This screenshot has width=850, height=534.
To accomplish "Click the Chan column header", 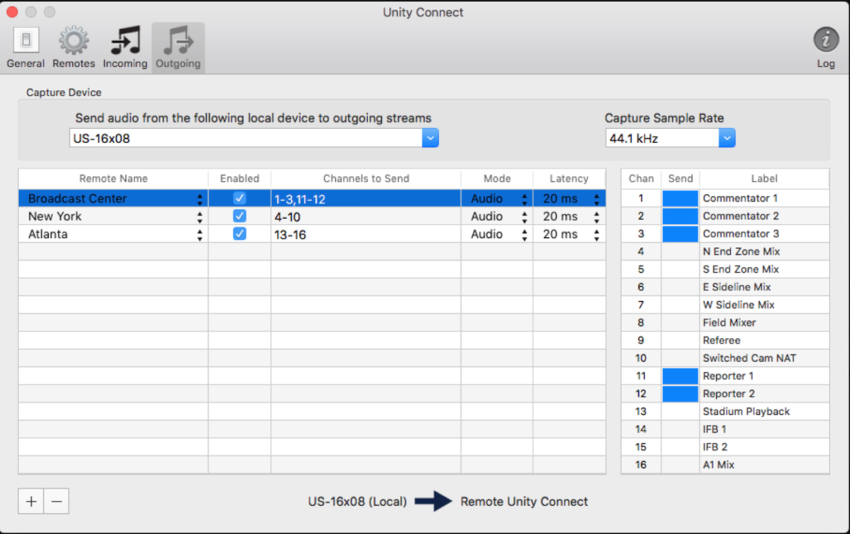I will click(x=641, y=178).
